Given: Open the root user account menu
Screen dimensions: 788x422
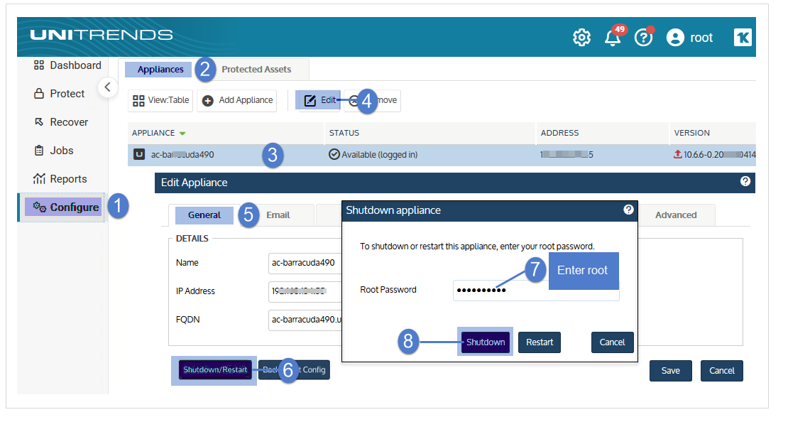Looking at the screenshot, I should [x=689, y=37].
